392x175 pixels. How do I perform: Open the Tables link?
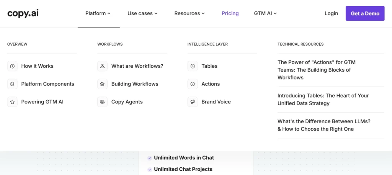pos(209,66)
